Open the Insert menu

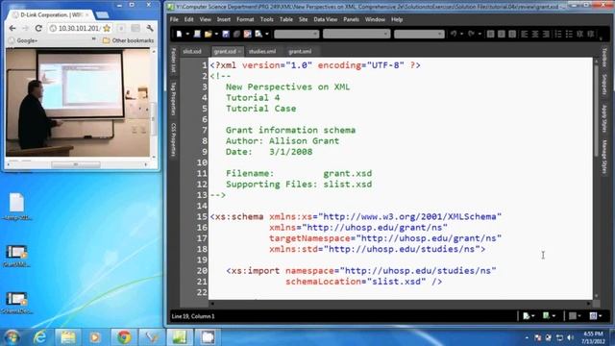click(224, 19)
